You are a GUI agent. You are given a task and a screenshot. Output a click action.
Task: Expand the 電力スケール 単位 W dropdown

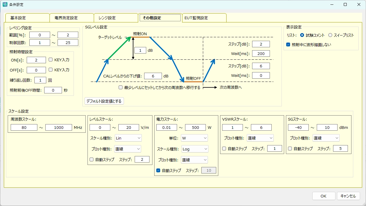(194, 138)
